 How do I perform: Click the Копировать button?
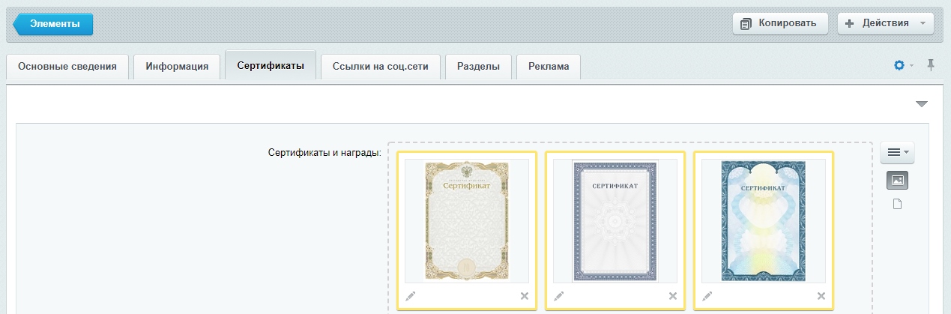pyautogui.click(x=780, y=23)
